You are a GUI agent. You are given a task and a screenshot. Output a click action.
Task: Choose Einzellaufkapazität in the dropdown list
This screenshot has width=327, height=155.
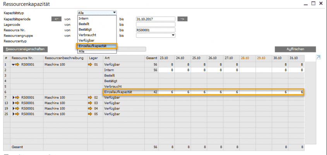pos(97,46)
